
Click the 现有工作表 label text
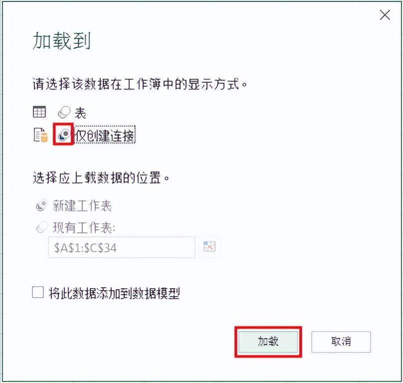point(84,228)
